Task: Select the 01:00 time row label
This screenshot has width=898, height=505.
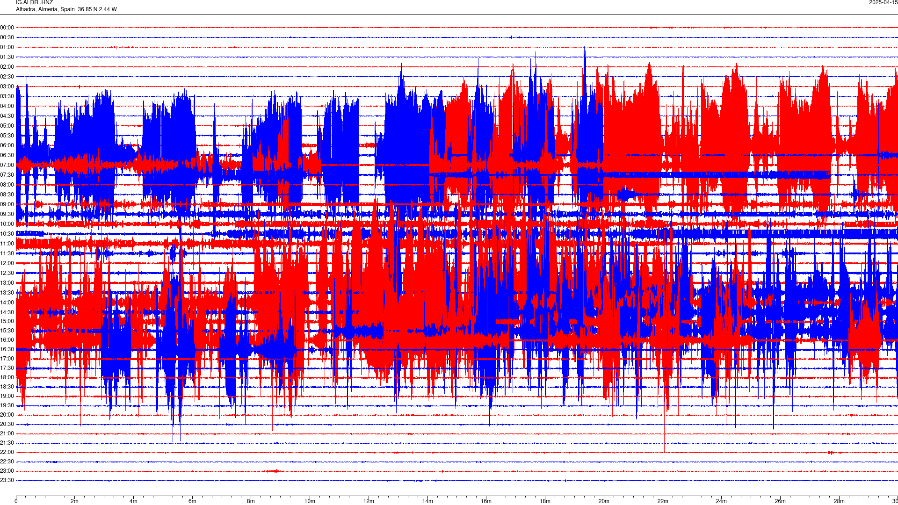Action: click(x=7, y=47)
